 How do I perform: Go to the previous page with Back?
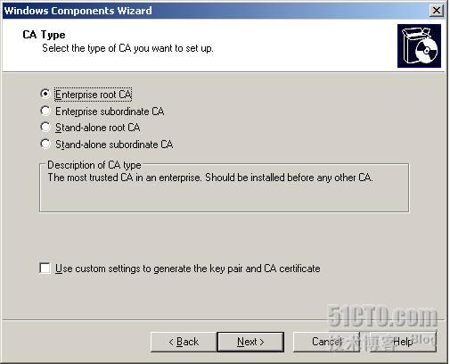(x=184, y=342)
